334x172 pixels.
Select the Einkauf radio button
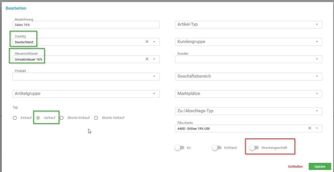[15, 118]
